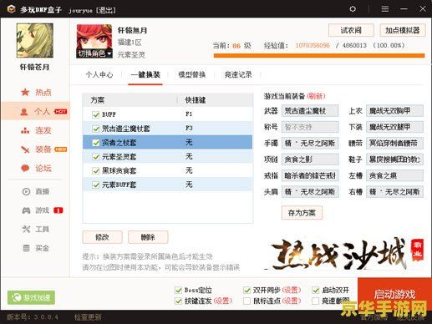The width and height of the screenshot is (432, 324).
Task: Uncheck the 荒古遗尘魔杖套 scheme checkbox
Action: [x=96, y=129]
